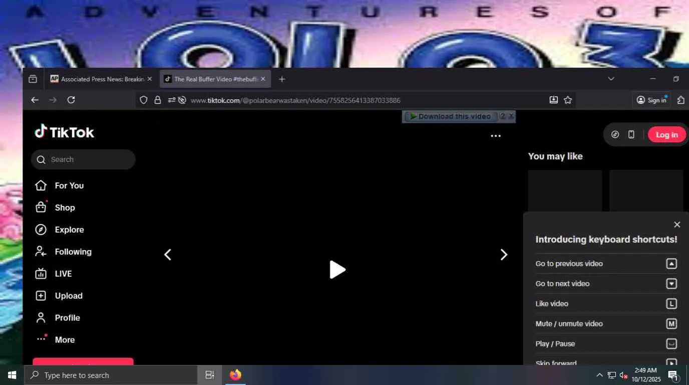Go back to the previous browser page

(35, 100)
